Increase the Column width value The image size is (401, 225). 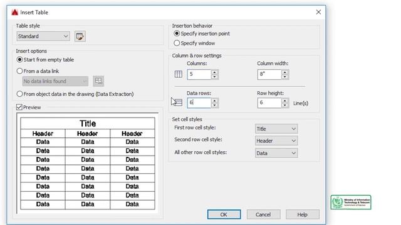tap(285, 72)
